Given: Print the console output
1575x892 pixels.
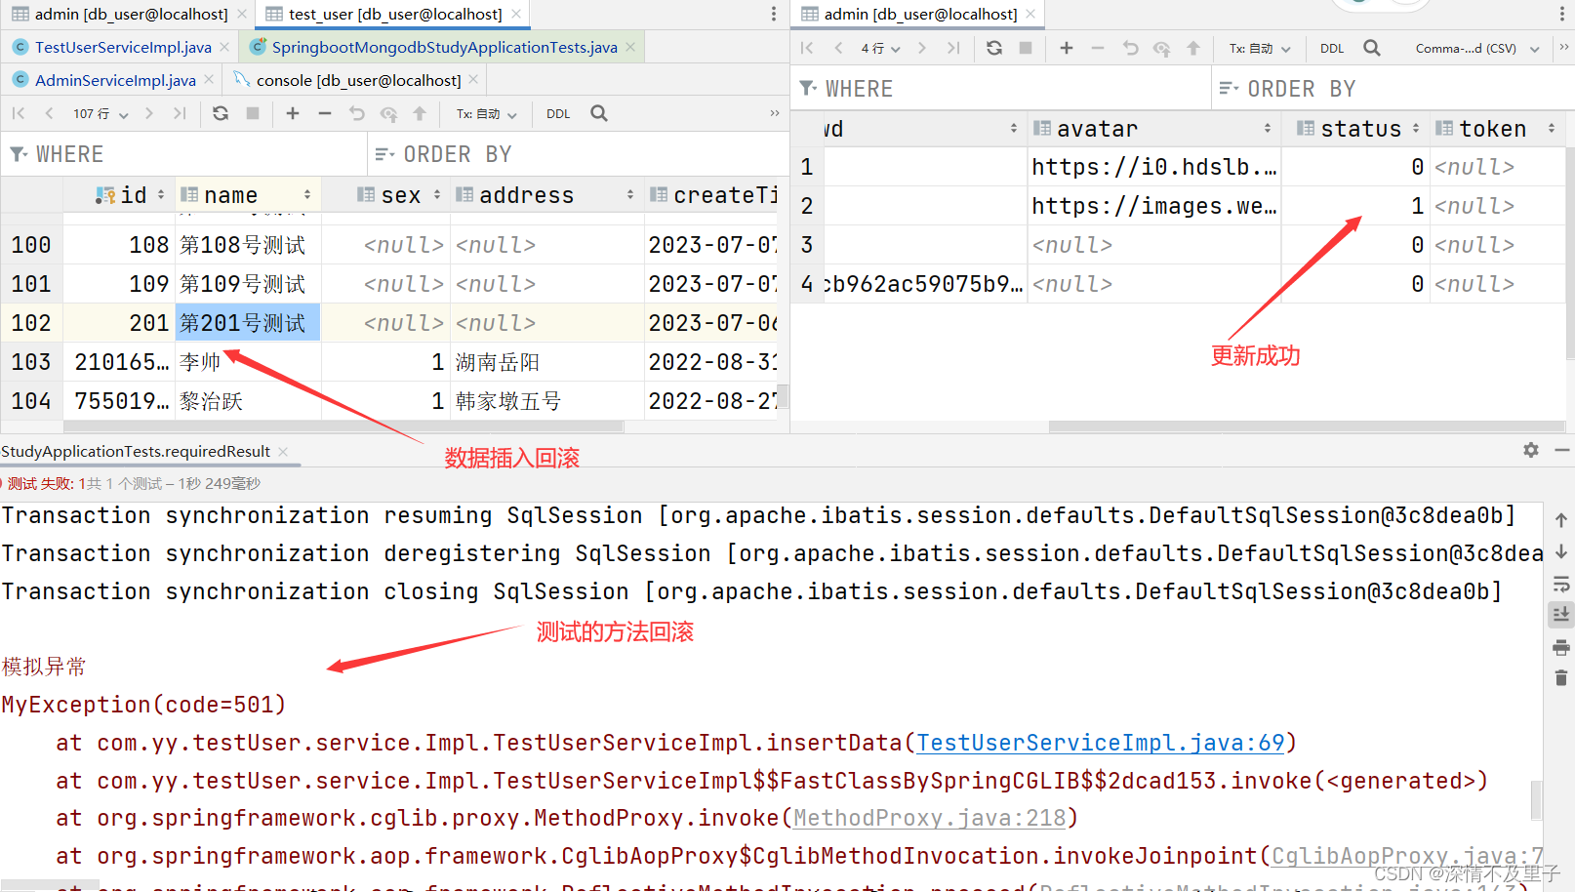Looking at the screenshot, I should [1561, 647].
